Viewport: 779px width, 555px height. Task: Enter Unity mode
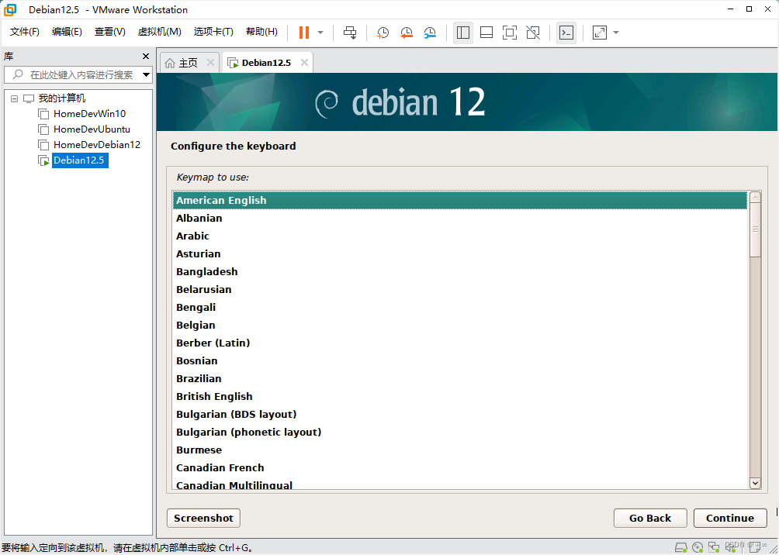pos(533,32)
